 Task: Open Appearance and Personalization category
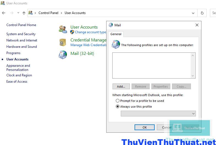(x=18, y=68)
